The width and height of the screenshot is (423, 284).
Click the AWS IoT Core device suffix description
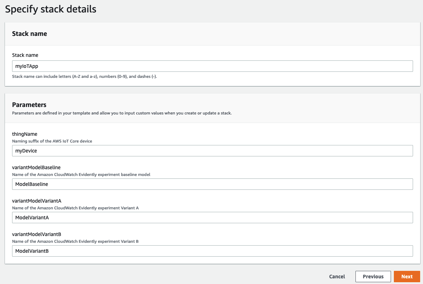point(53,141)
